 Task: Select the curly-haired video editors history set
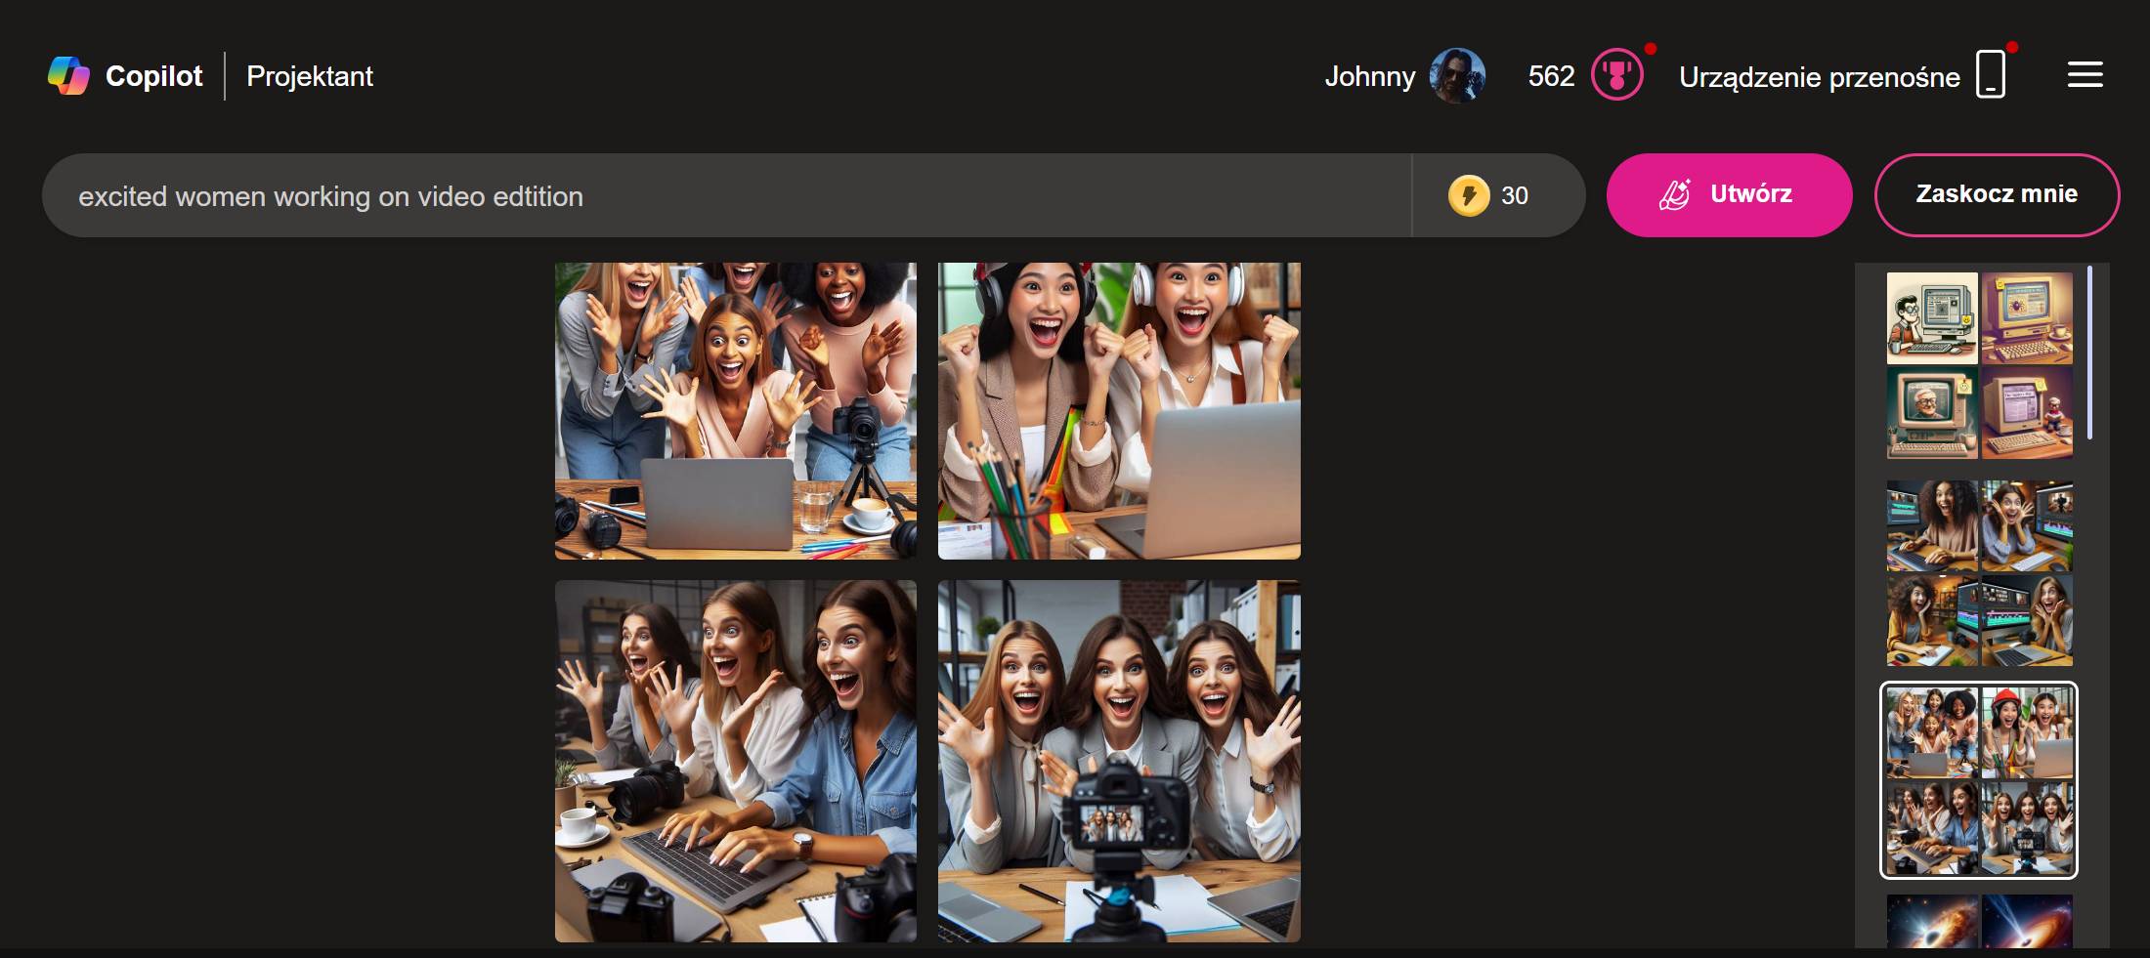(x=1979, y=572)
